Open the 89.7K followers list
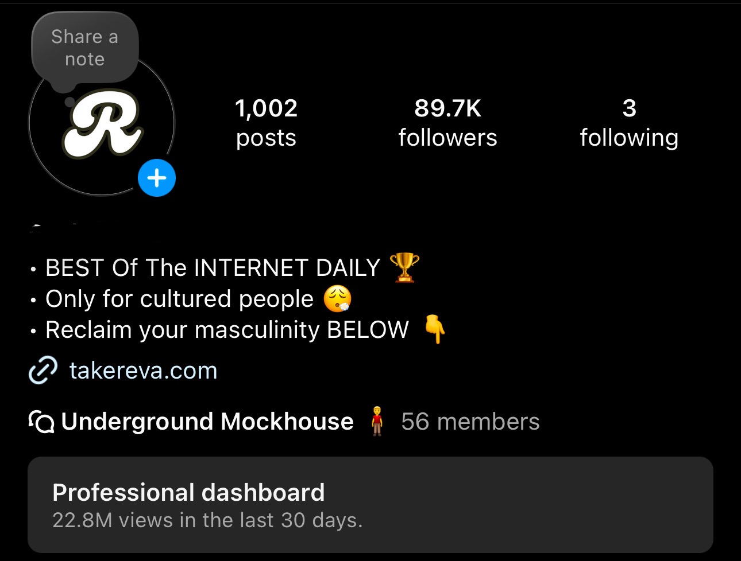Screen dimensions: 741x561 (448, 123)
